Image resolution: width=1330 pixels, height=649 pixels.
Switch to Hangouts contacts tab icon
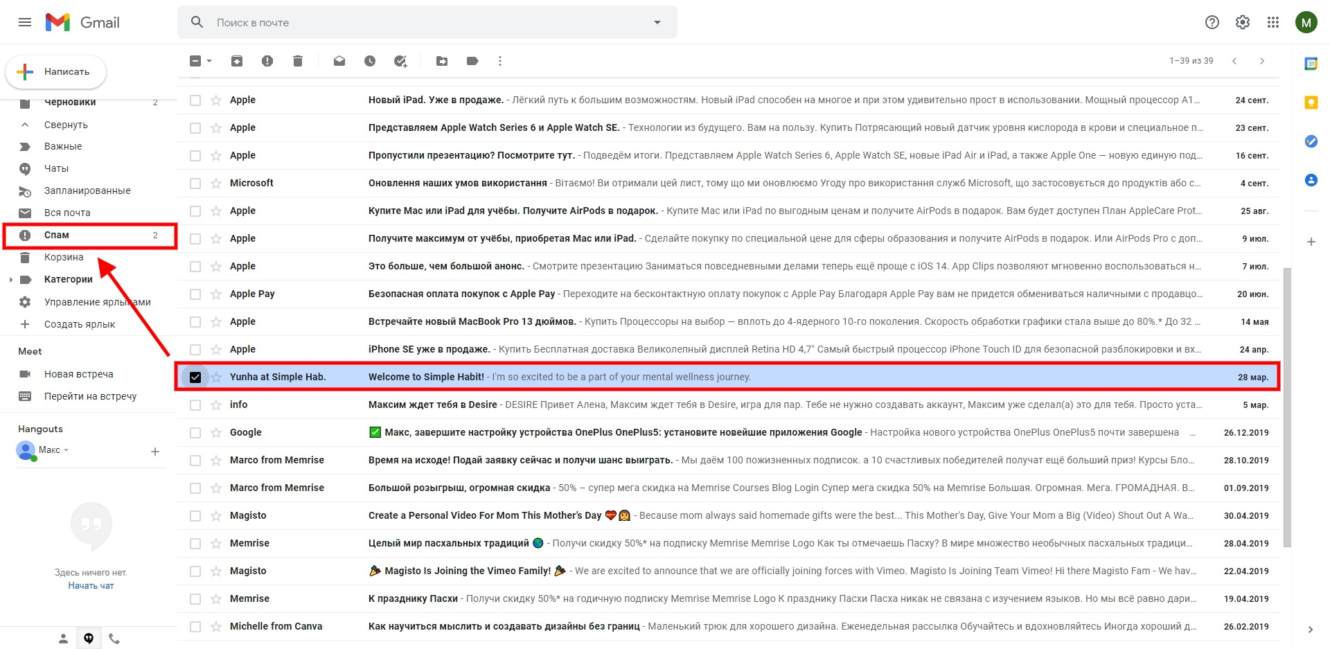coord(63,639)
